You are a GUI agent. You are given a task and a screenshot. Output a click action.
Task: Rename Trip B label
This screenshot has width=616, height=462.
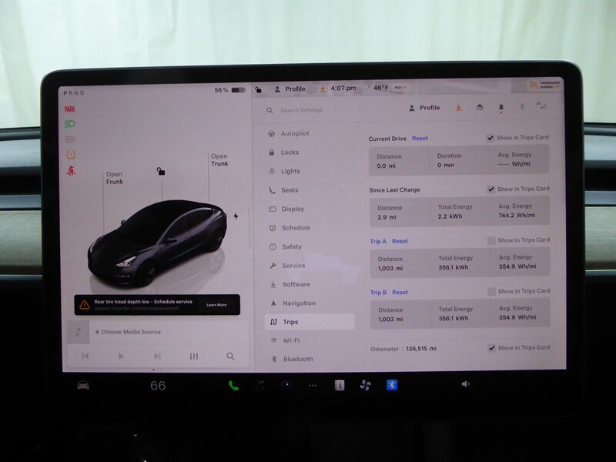pyautogui.click(x=378, y=293)
